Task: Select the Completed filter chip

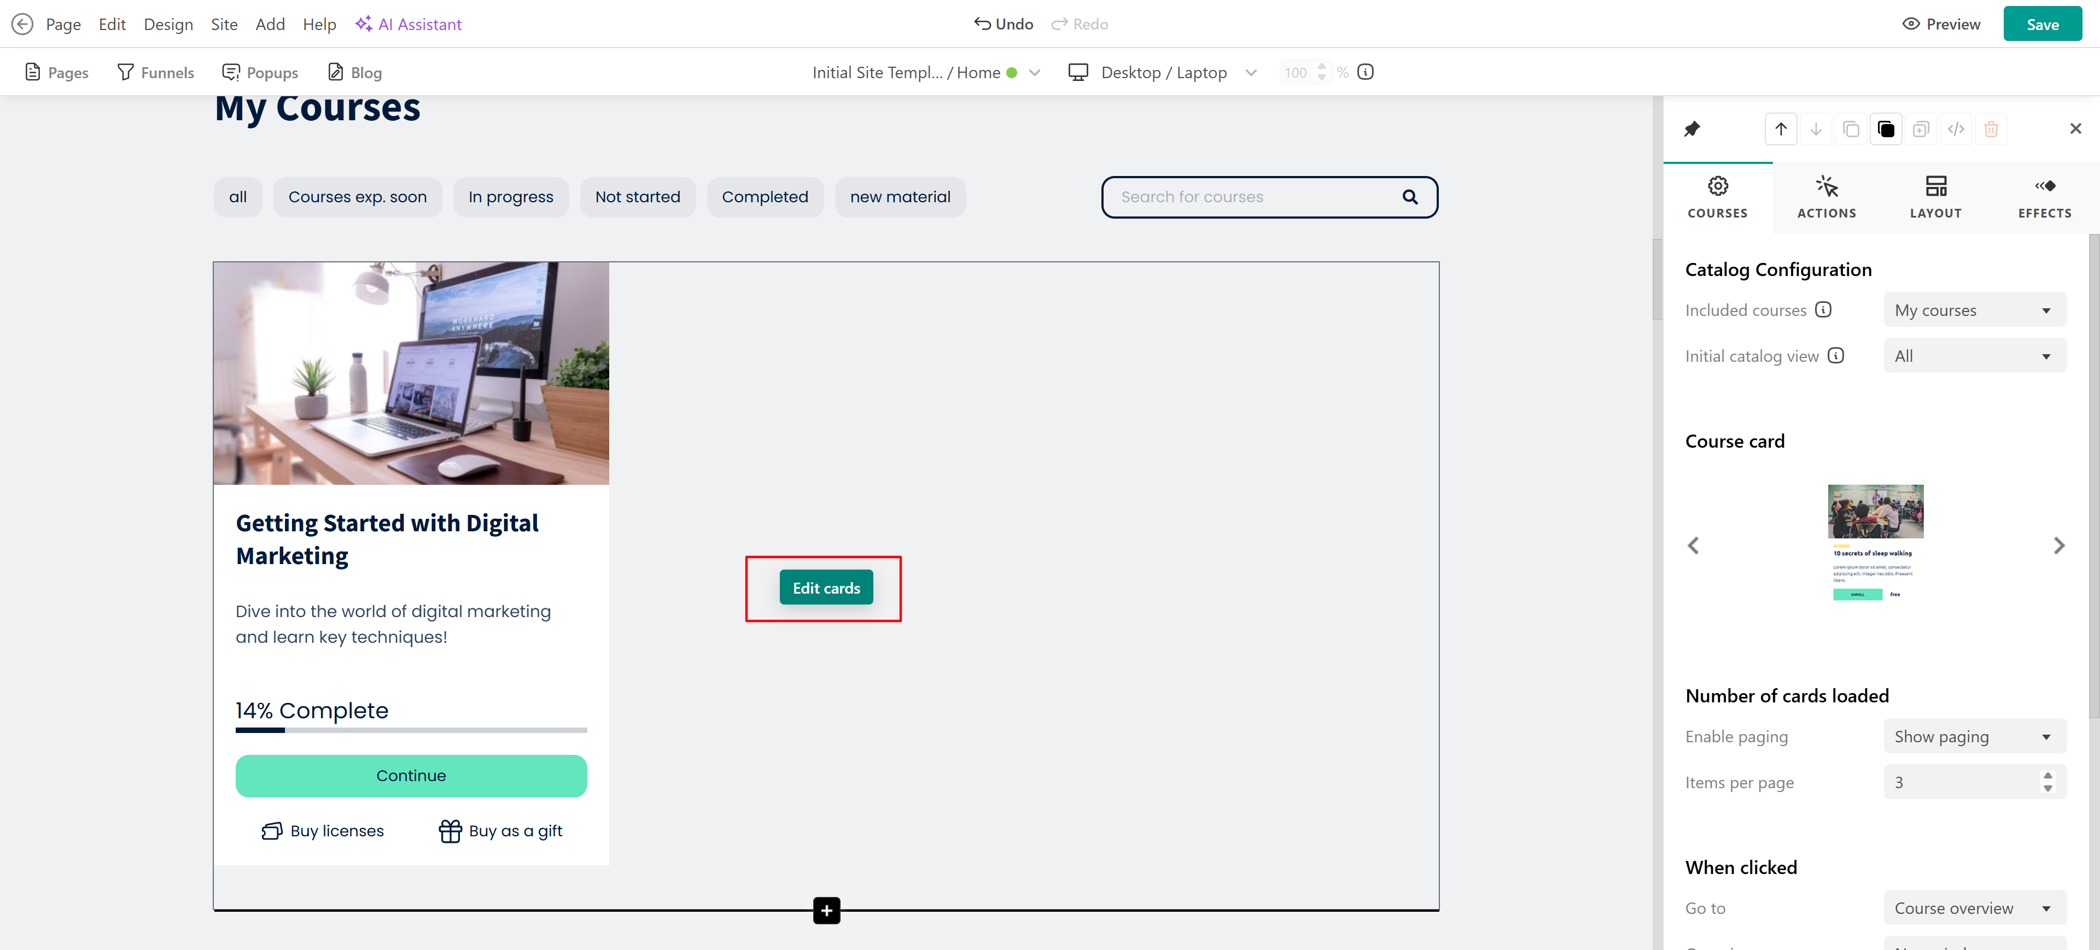Action: click(x=764, y=197)
